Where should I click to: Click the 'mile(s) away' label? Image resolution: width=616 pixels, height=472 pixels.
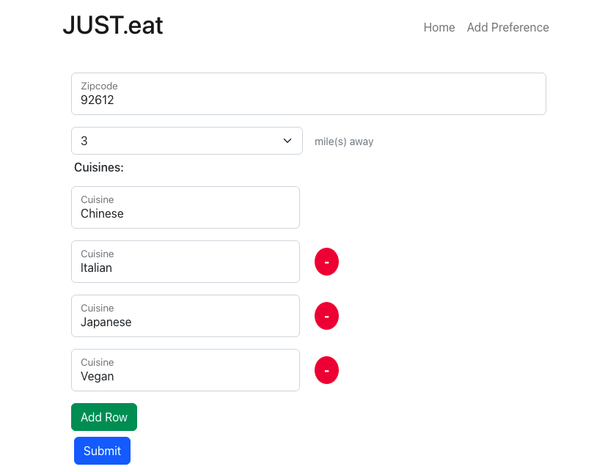pyautogui.click(x=344, y=141)
